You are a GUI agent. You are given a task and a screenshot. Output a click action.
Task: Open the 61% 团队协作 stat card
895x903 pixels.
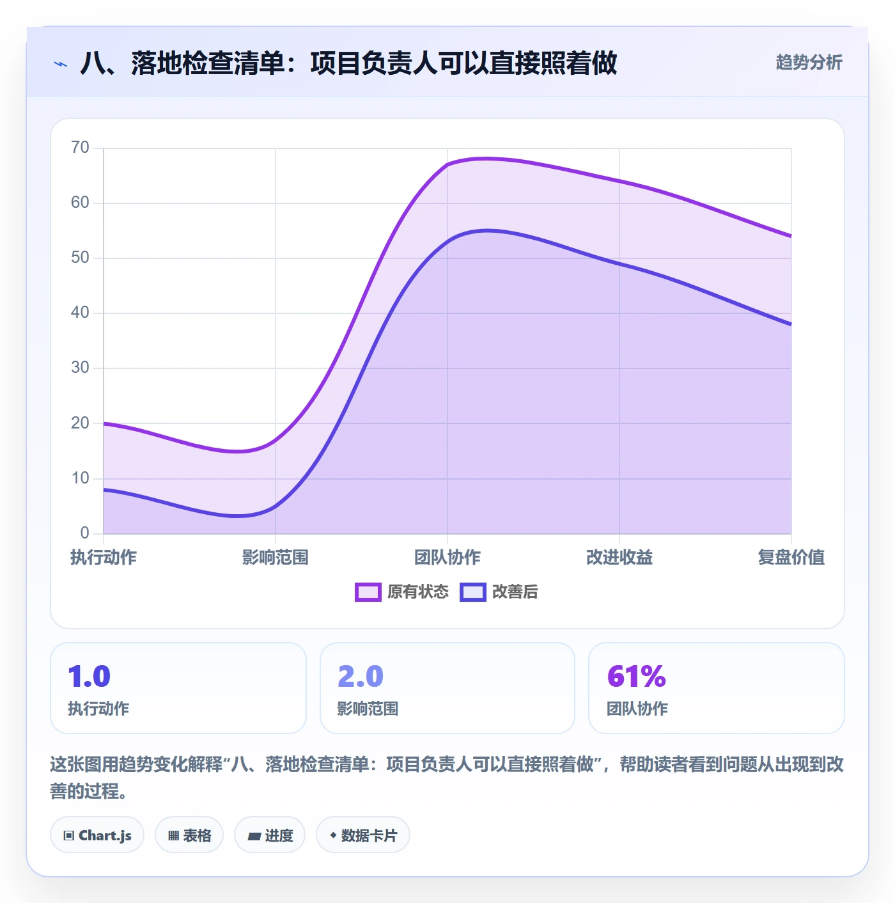coord(717,688)
